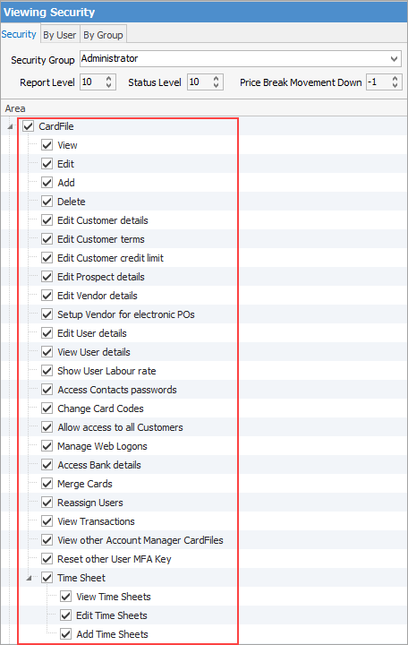Image resolution: width=408 pixels, height=645 pixels.
Task: Select the 'Change Card Codes' label
Action: tap(101, 408)
